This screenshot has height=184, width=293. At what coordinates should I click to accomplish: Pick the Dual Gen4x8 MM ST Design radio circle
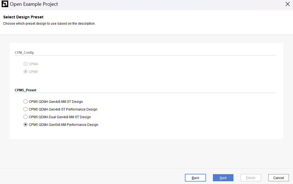(26, 117)
